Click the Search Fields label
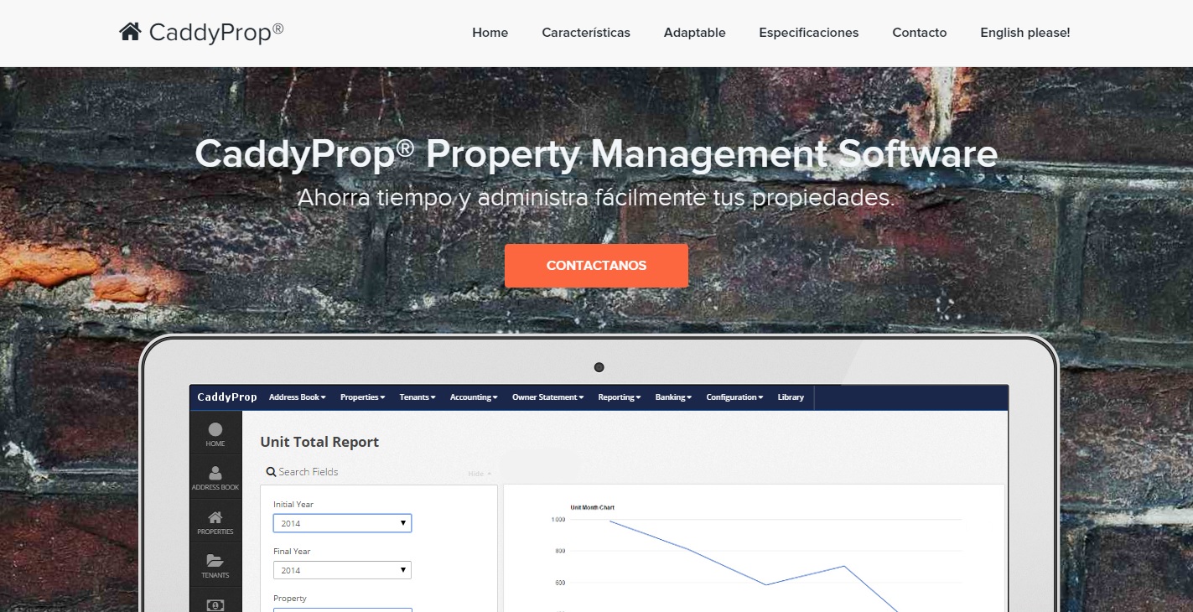This screenshot has width=1193, height=612. [309, 472]
